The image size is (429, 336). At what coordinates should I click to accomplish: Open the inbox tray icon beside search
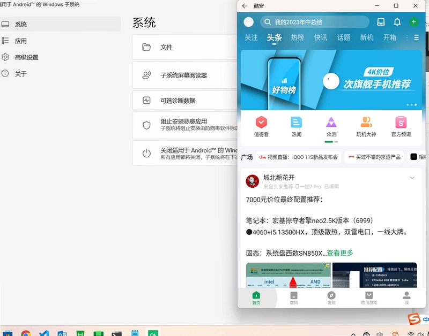381,22
